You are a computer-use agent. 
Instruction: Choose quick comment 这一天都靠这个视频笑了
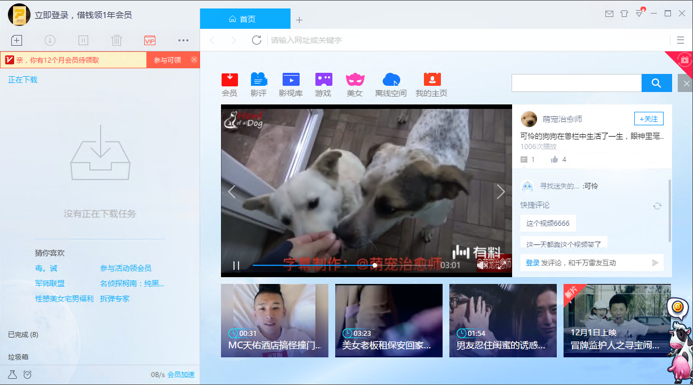tap(564, 243)
